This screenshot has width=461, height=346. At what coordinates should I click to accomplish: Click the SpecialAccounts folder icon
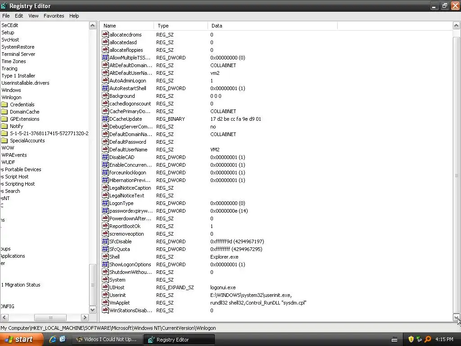5,141
